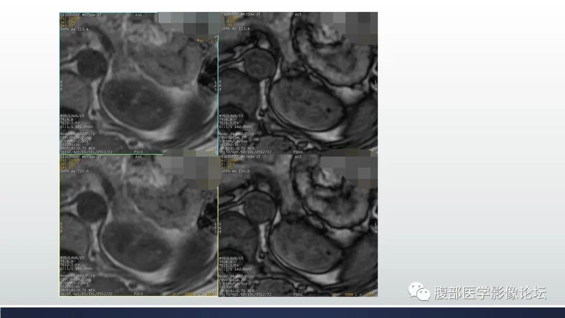Click 'EC:1/1 142.9kHz' in top-right panel
565x318 pixels.
[x=235, y=127]
